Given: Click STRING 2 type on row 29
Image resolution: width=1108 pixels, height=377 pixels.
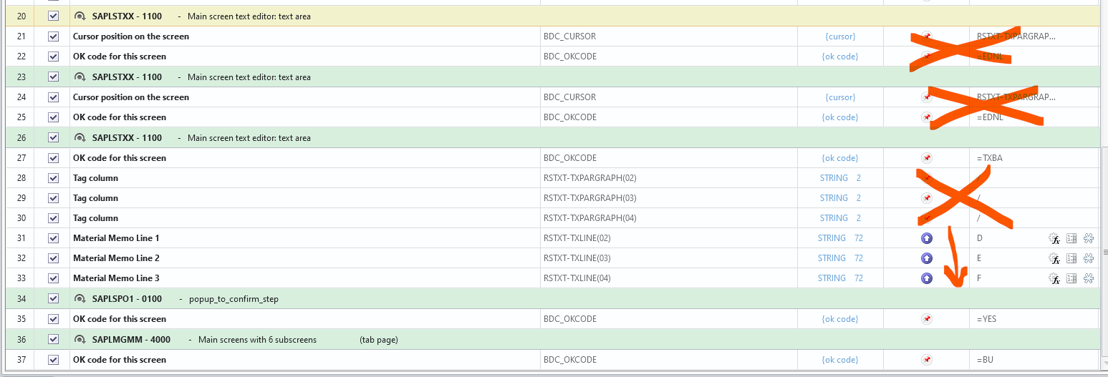Looking at the screenshot, I should tap(840, 197).
